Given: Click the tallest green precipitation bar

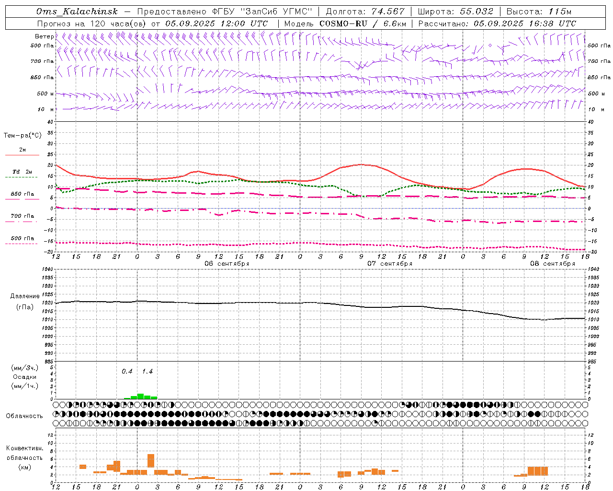Looking at the screenshot, I should 140,397.
